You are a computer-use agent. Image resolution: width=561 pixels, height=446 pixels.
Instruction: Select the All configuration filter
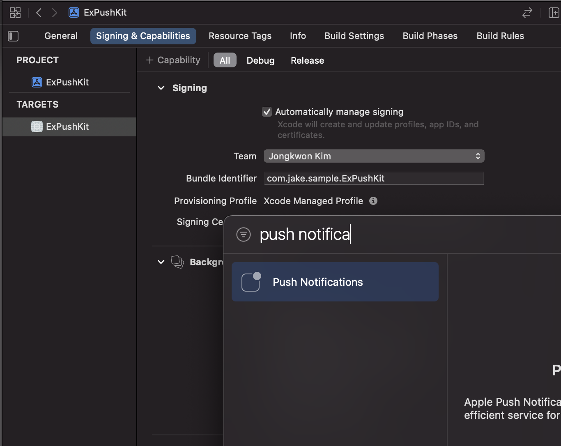[x=225, y=60]
